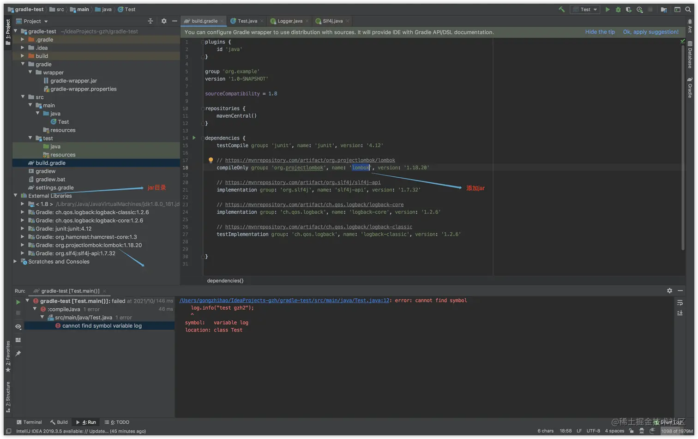Run with Coverage from the toolbar
Image resolution: width=698 pixels, height=439 pixels.
629,9
